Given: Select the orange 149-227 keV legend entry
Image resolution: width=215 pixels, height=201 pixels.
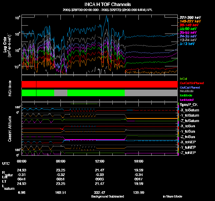Looking at the screenshot, I should pos(190,21).
